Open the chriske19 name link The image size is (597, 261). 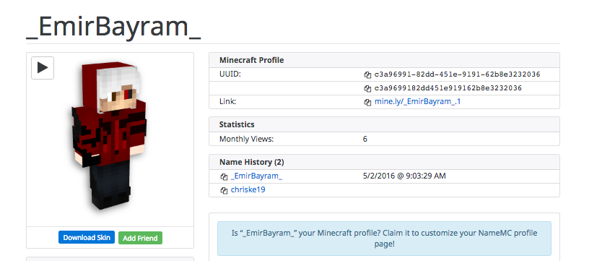coord(248,189)
